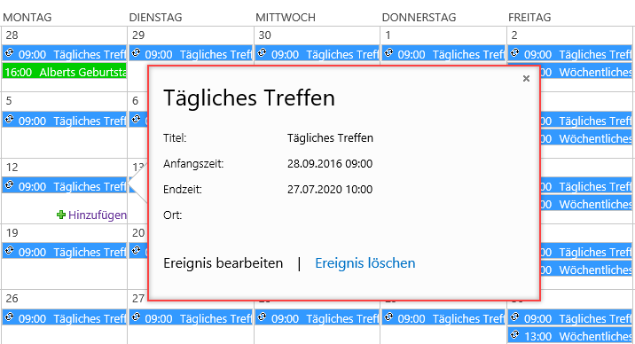
Task: Click recurrence icon on Wednesday's bottom-row daily meeting
Action: (263, 317)
